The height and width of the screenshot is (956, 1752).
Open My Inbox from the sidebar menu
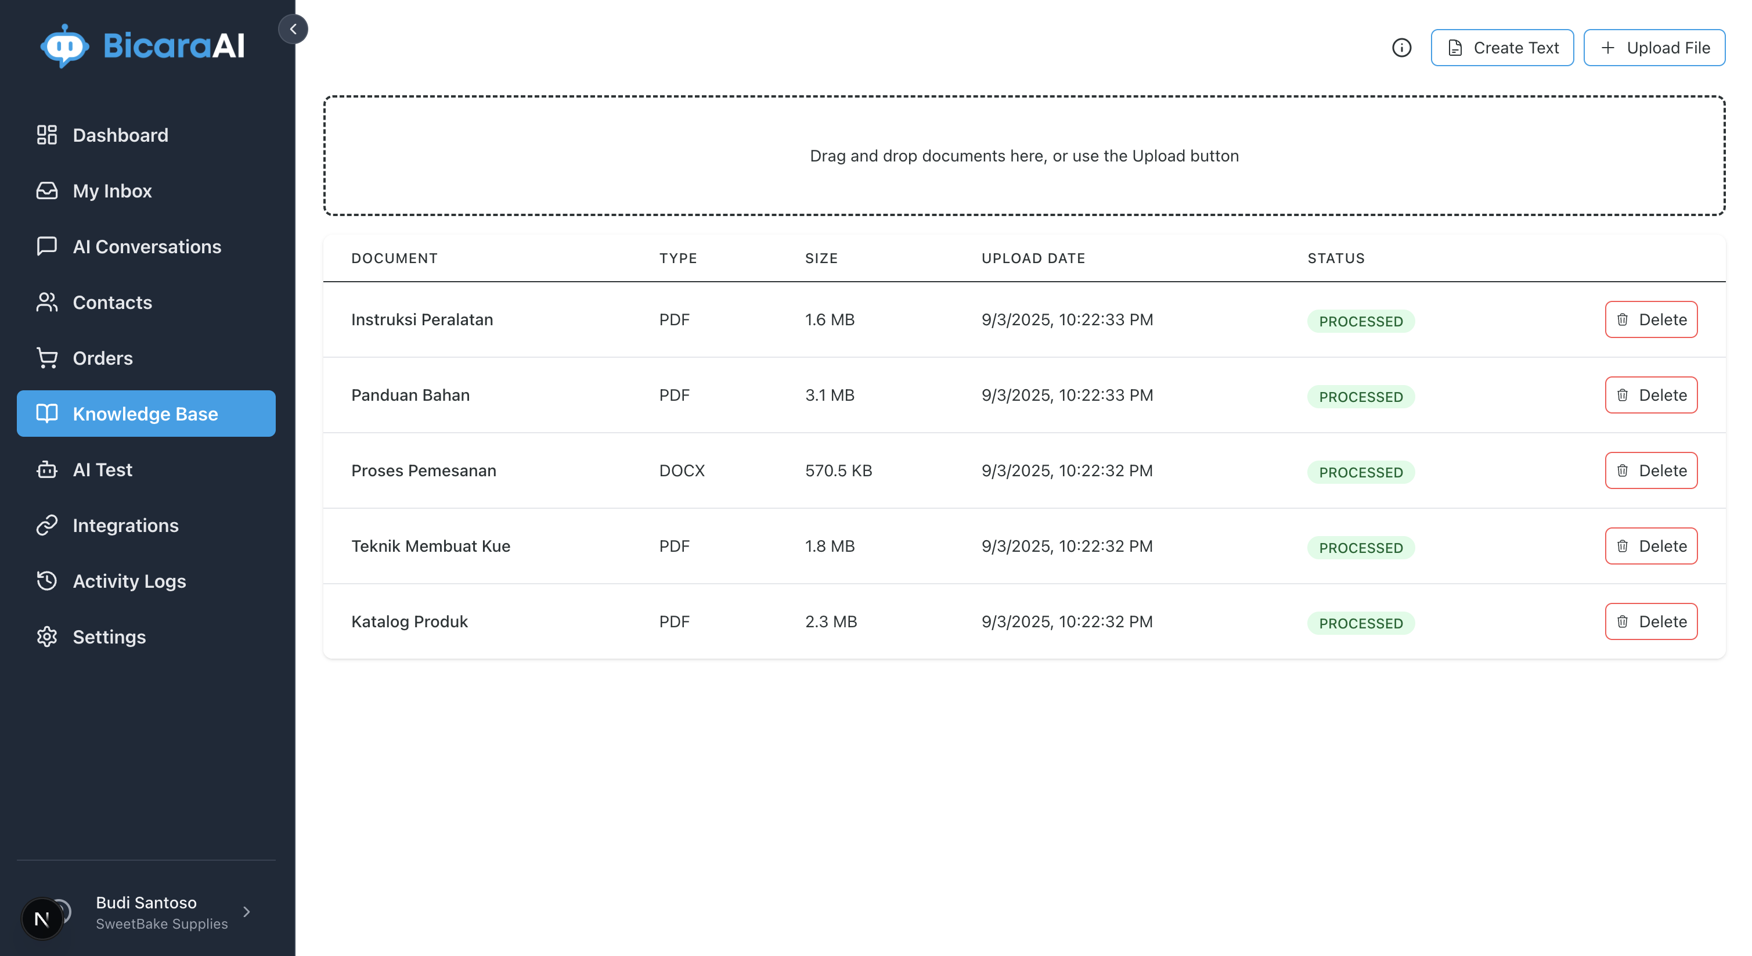pos(112,191)
